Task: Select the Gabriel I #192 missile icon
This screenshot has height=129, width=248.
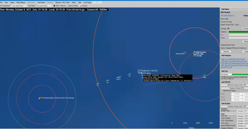Action: click(140, 71)
